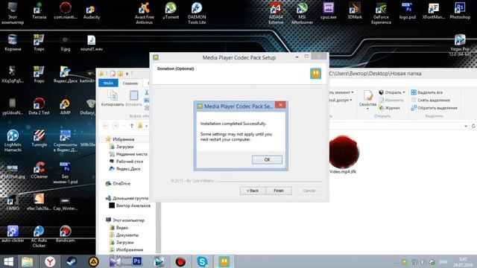Select Изображения in Explorer sidebar

[126, 250]
